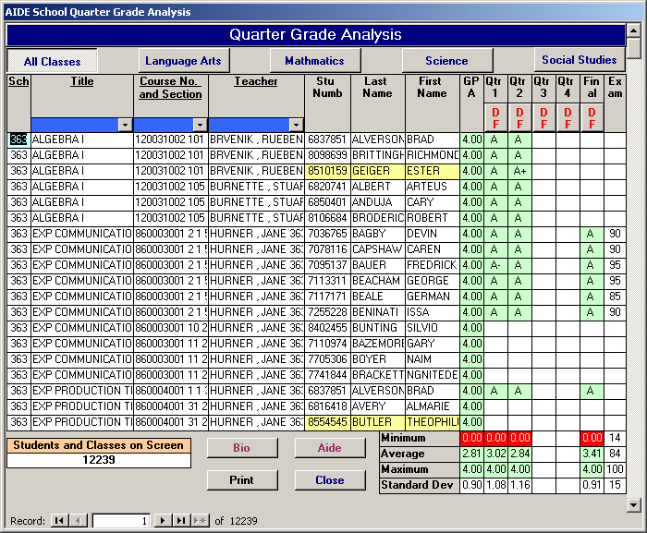Select yellow-highlighted student number 8510159
This screenshot has width=647, height=533.
pyautogui.click(x=327, y=171)
